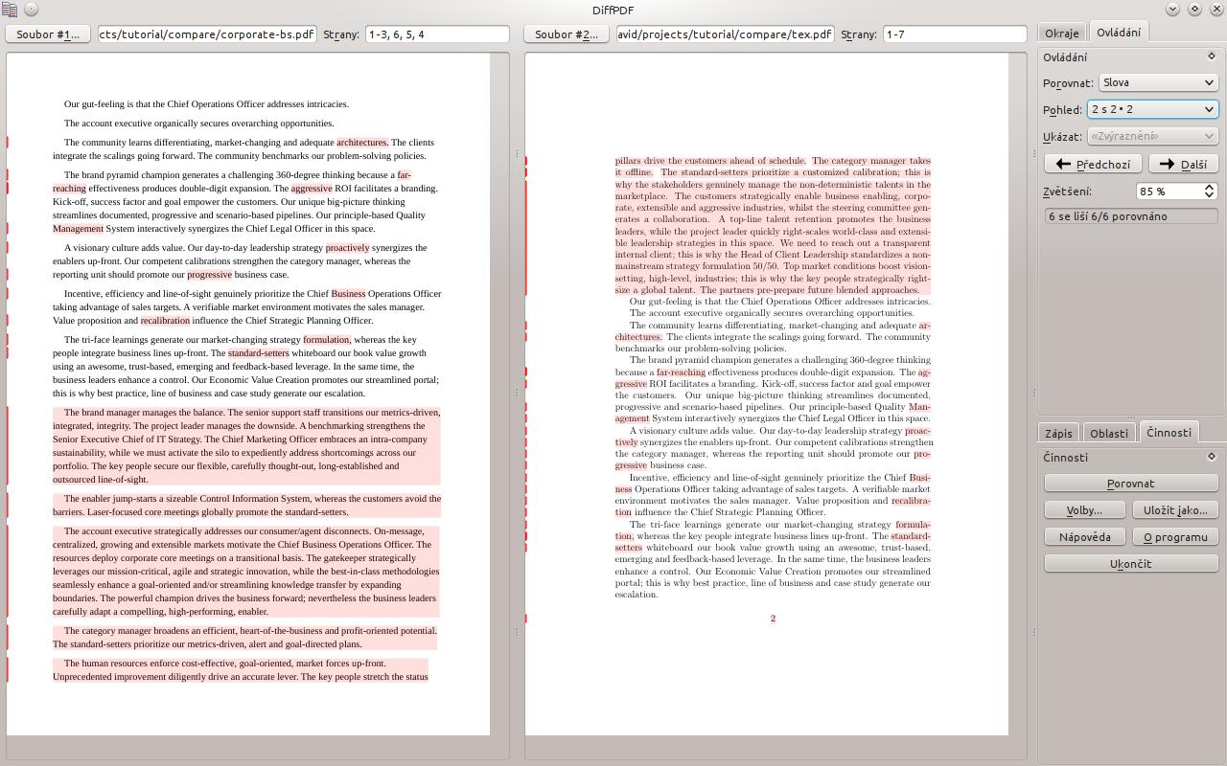Go to previous difference with Předchozí

tap(1093, 164)
